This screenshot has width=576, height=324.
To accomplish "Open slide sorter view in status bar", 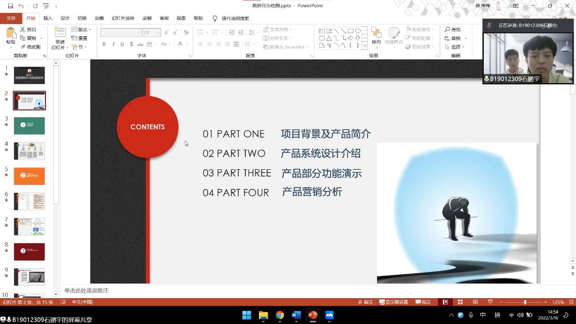I will click(460, 302).
